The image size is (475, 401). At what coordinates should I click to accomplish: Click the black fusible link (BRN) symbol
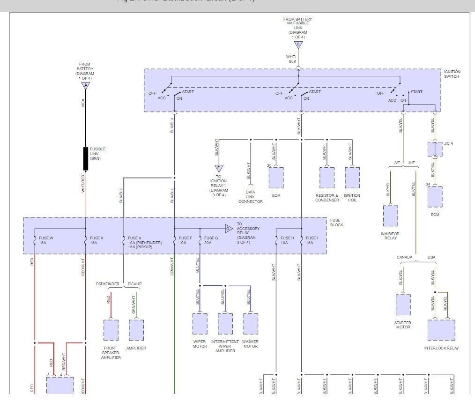86,159
